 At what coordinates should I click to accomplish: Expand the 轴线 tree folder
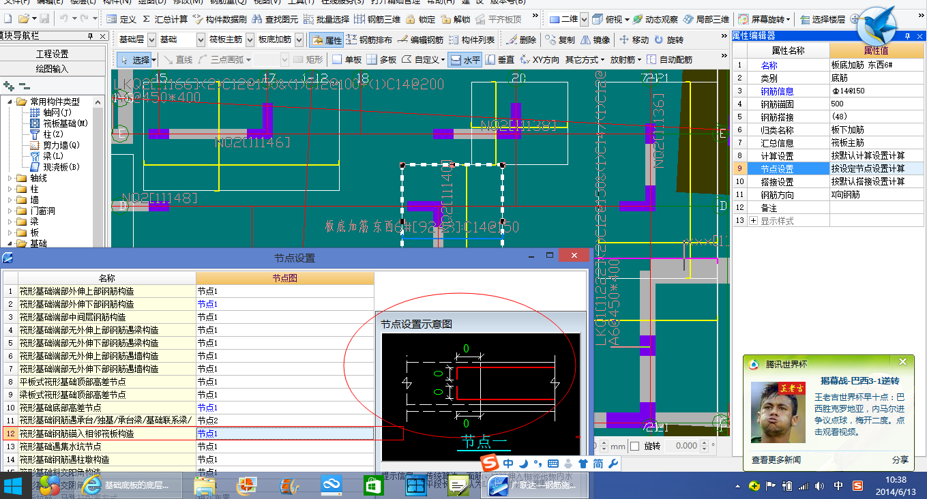[10, 178]
